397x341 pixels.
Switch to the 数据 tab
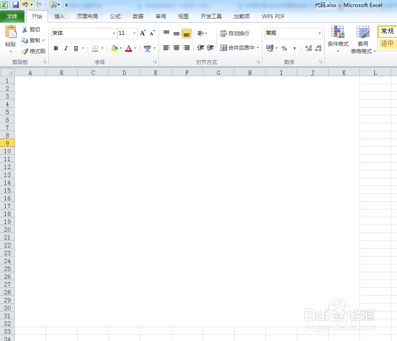(x=138, y=17)
